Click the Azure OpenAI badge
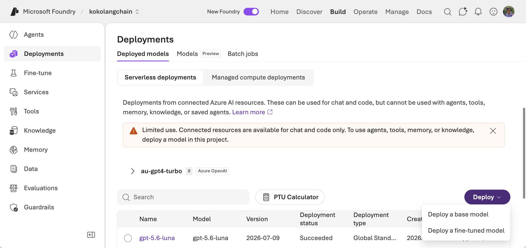 tap(213, 171)
